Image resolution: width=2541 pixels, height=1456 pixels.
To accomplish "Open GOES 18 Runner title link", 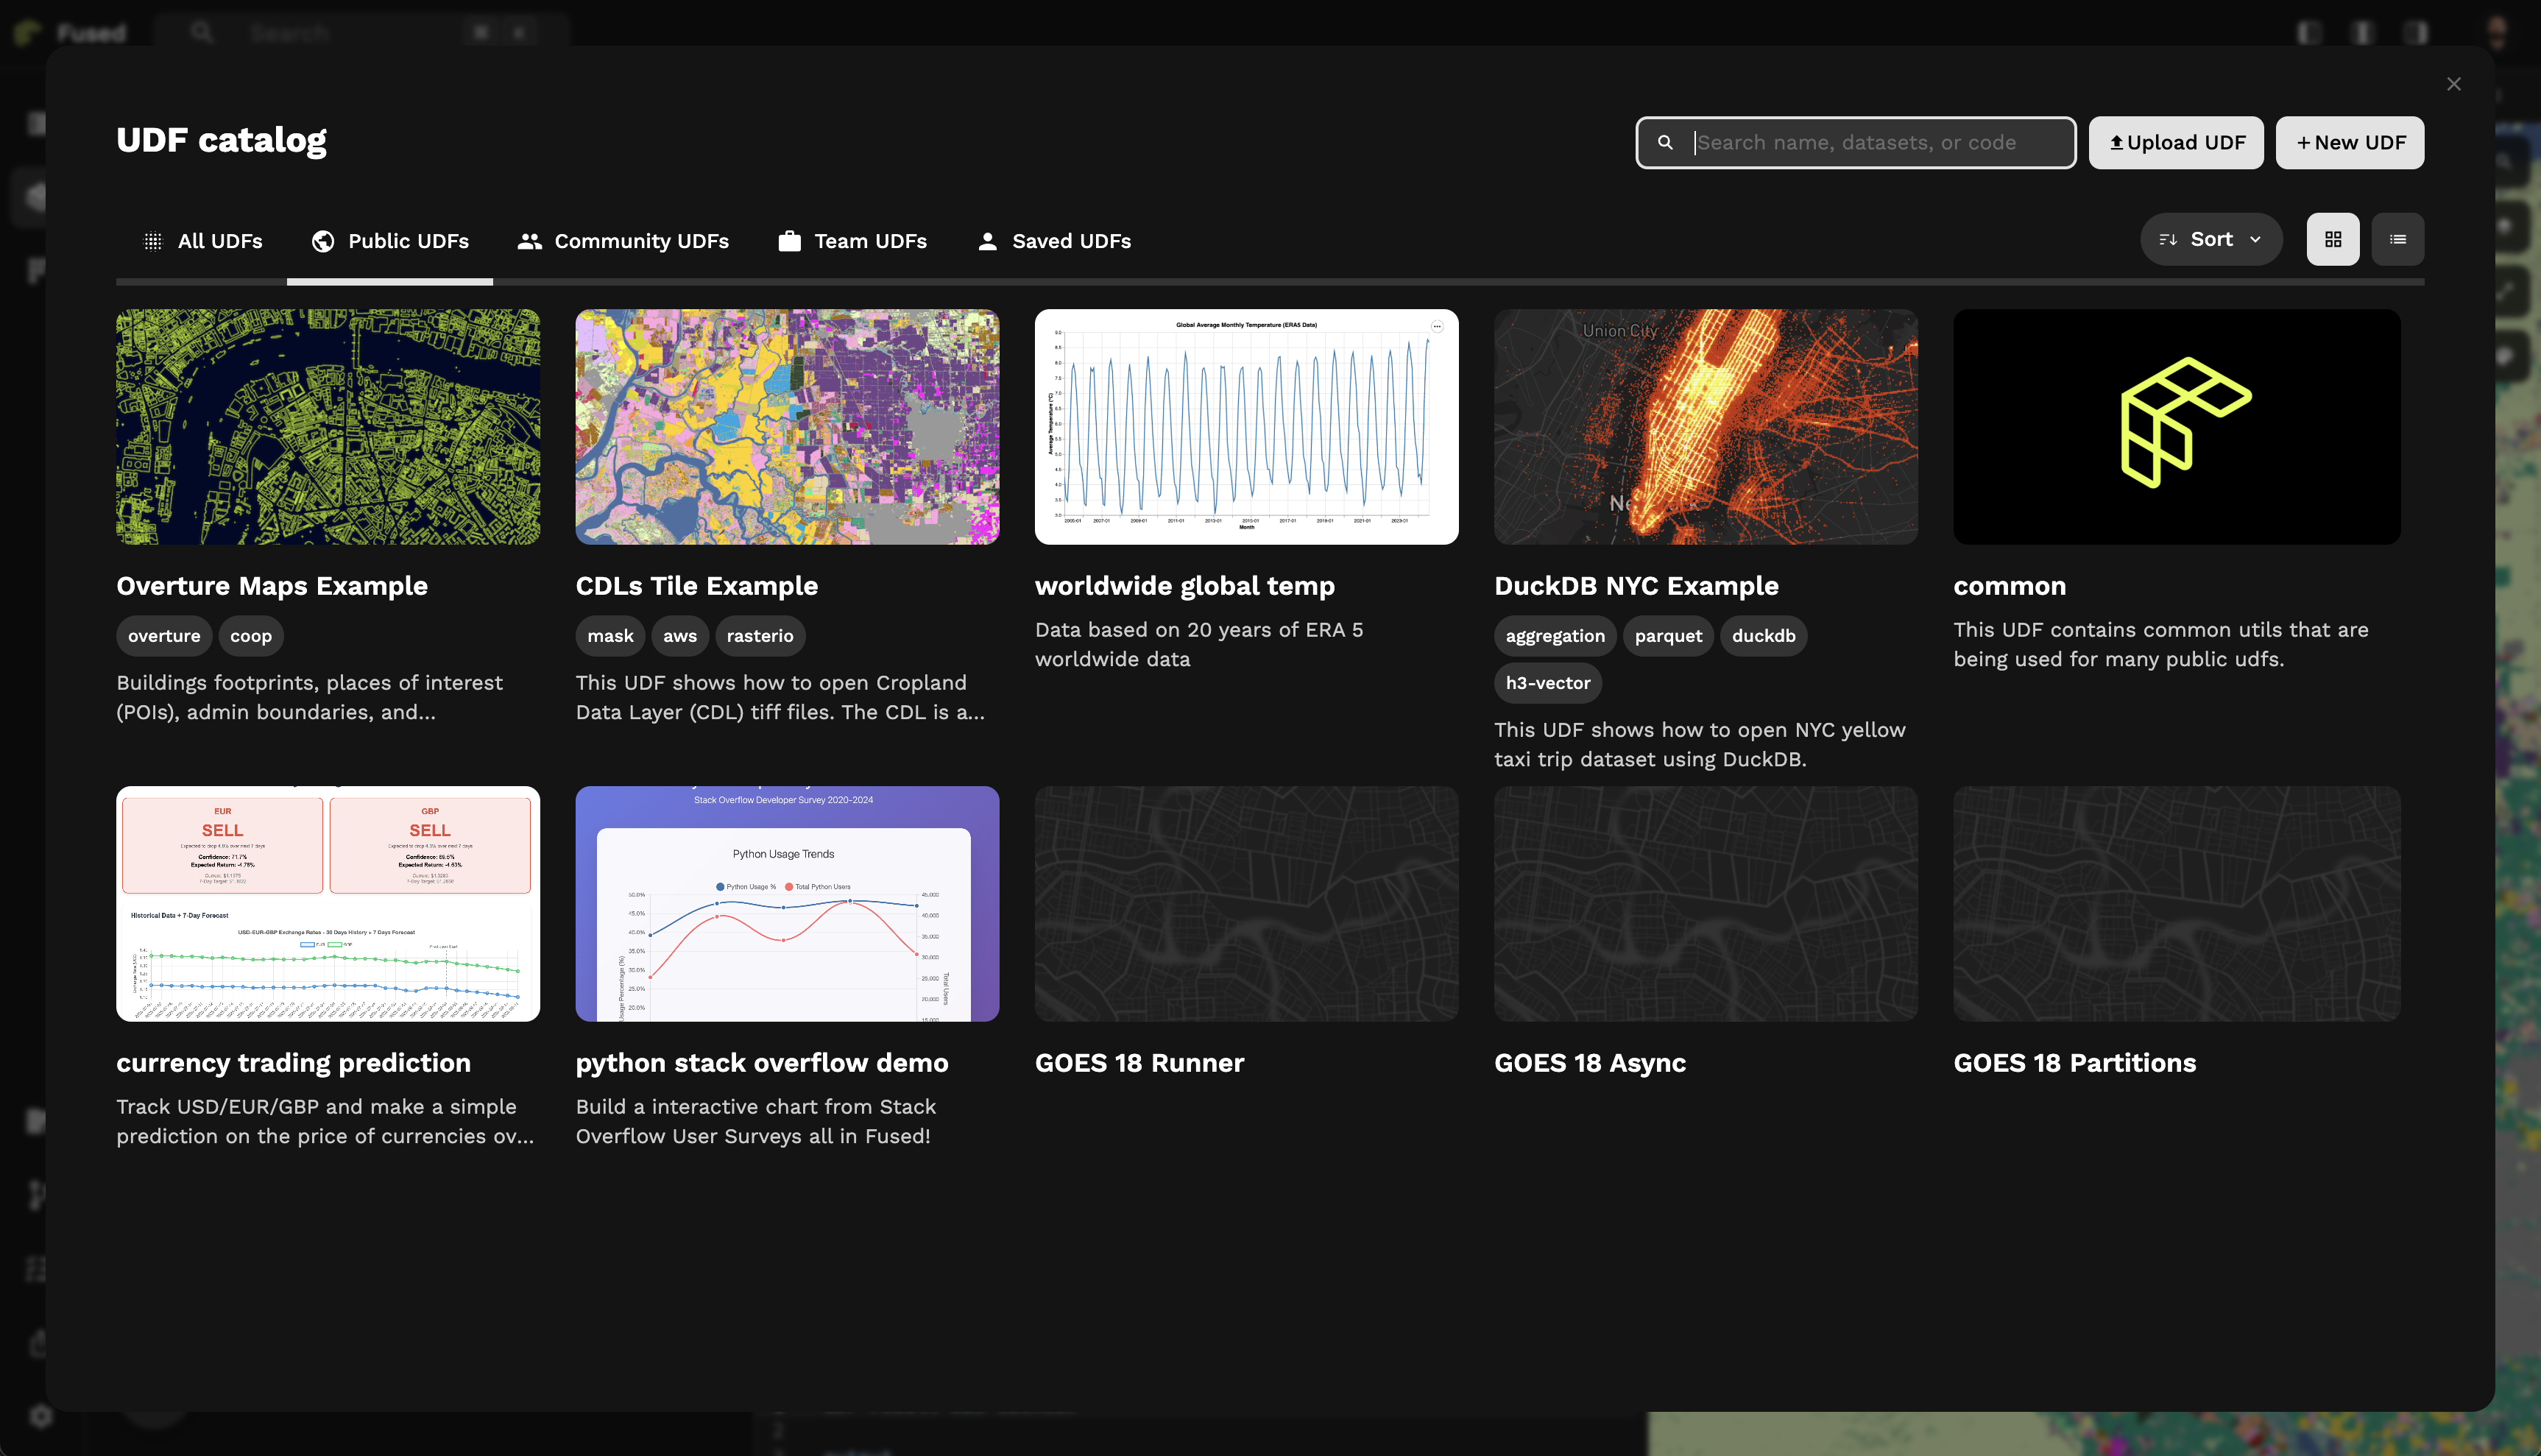I will click(1139, 1063).
